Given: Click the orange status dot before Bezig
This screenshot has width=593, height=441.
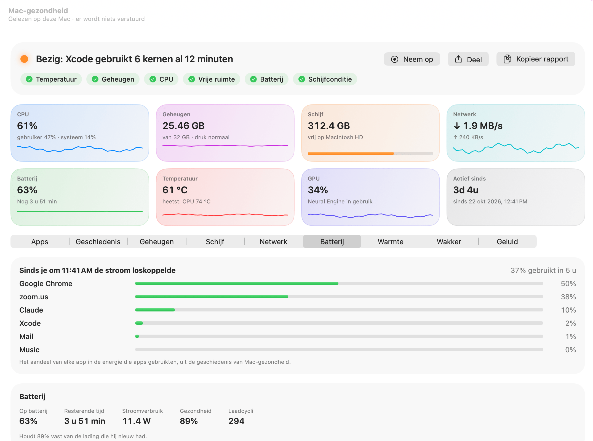Looking at the screenshot, I should click(x=24, y=59).
